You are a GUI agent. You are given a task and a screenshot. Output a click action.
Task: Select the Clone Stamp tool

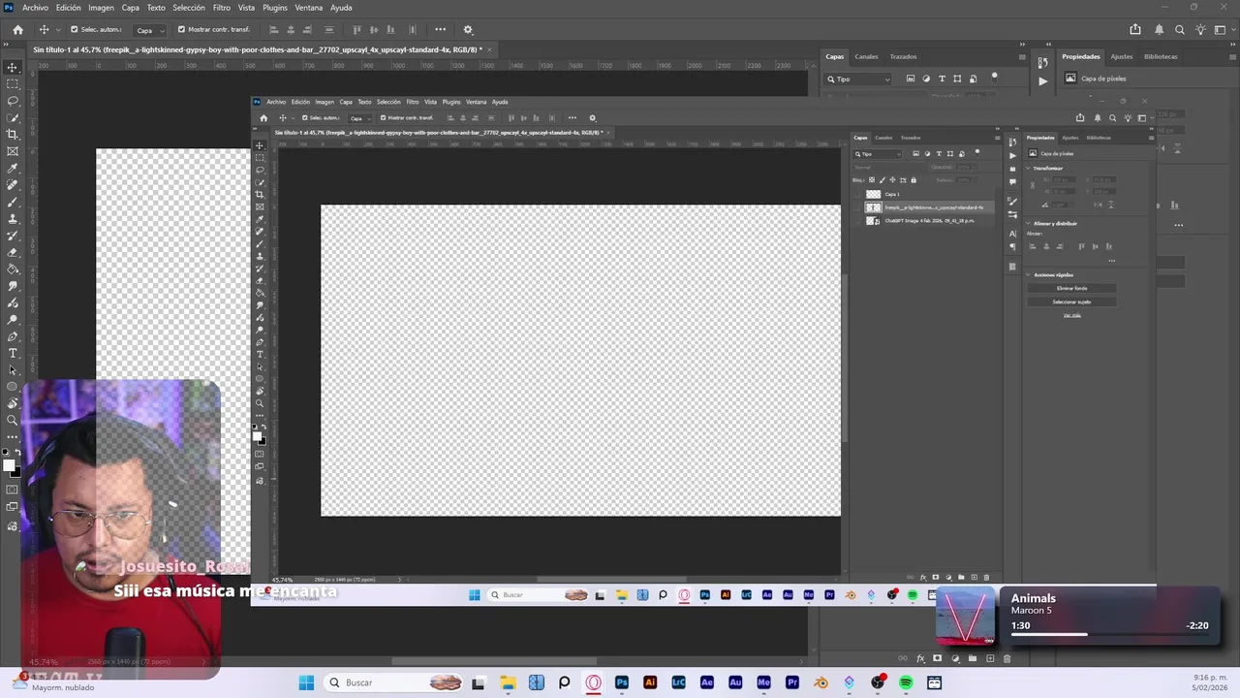coord(13,219)
